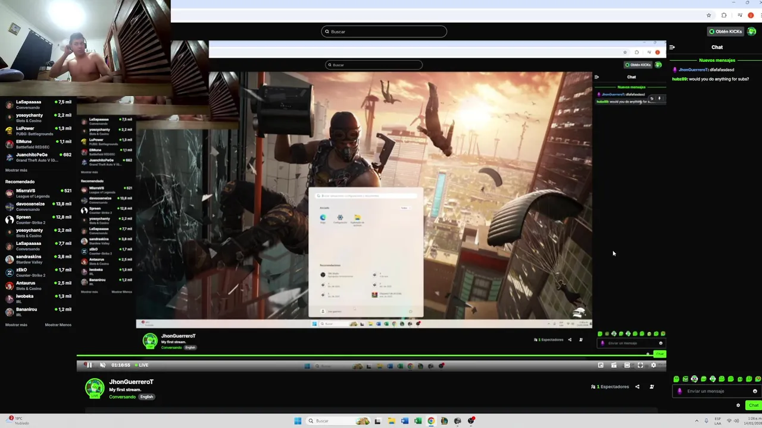762x428 pixels.
Task: Open zEkO Counter-Strike 2 channel
Action: pos(38,272)
